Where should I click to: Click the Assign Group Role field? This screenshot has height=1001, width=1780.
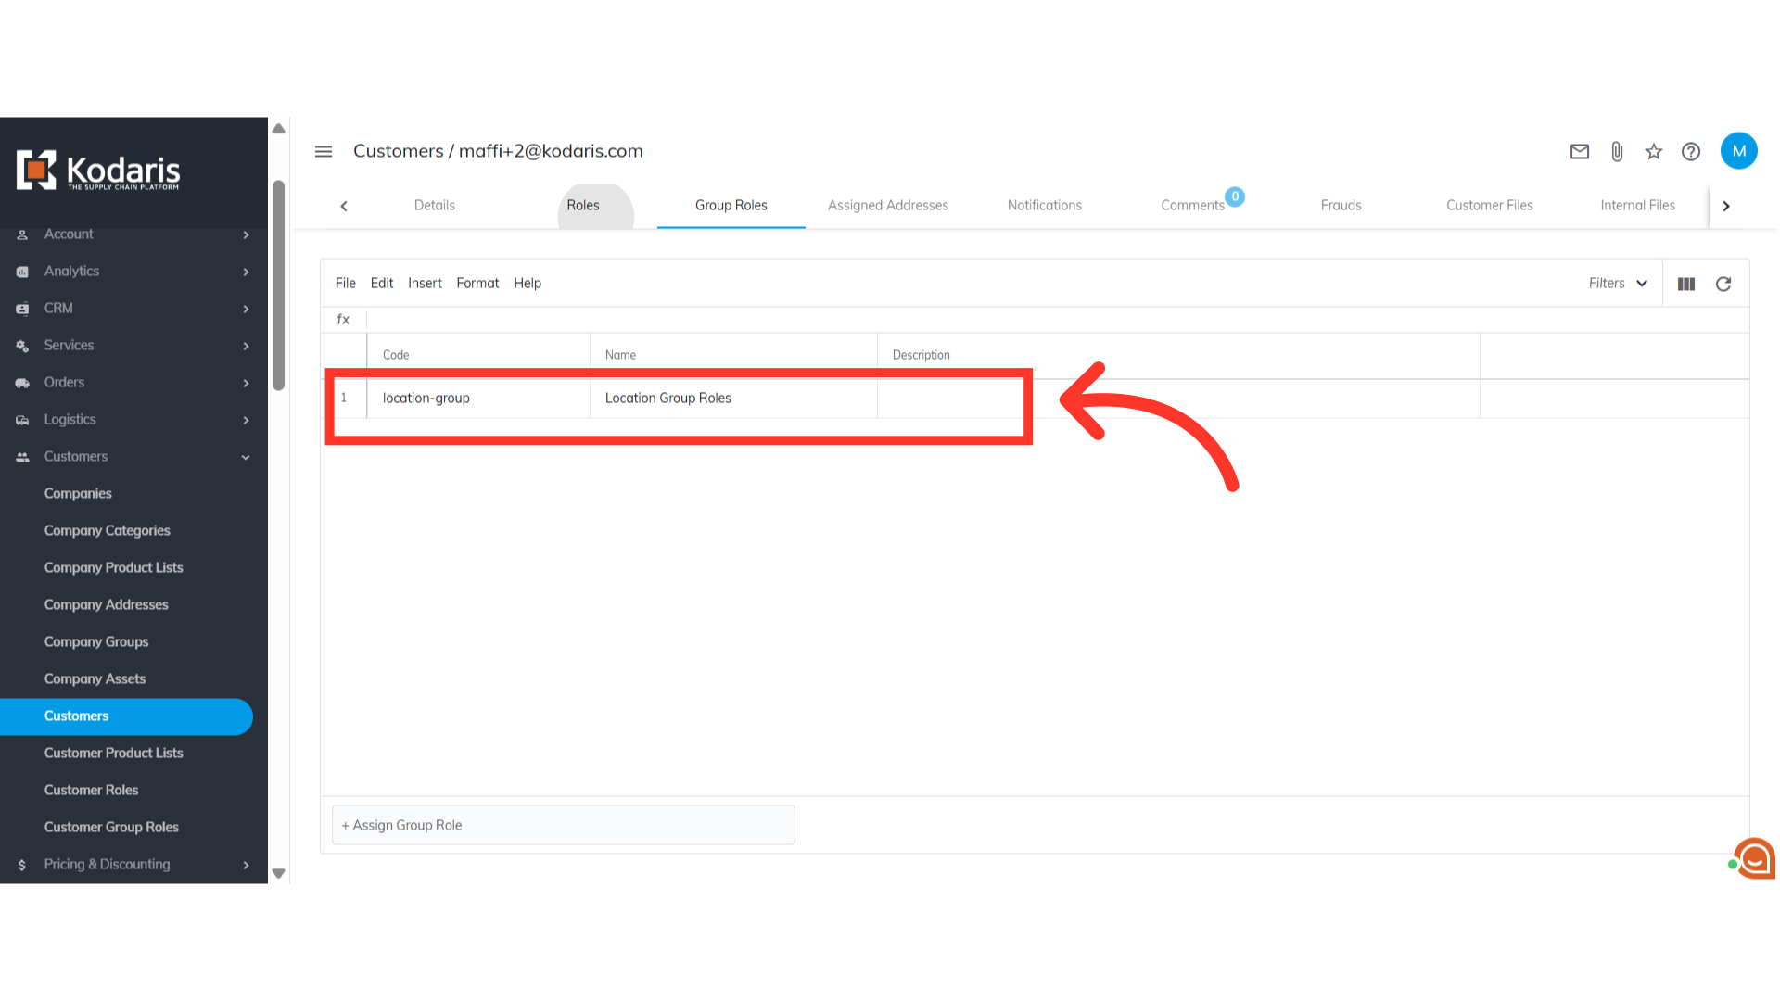[563, 825]
